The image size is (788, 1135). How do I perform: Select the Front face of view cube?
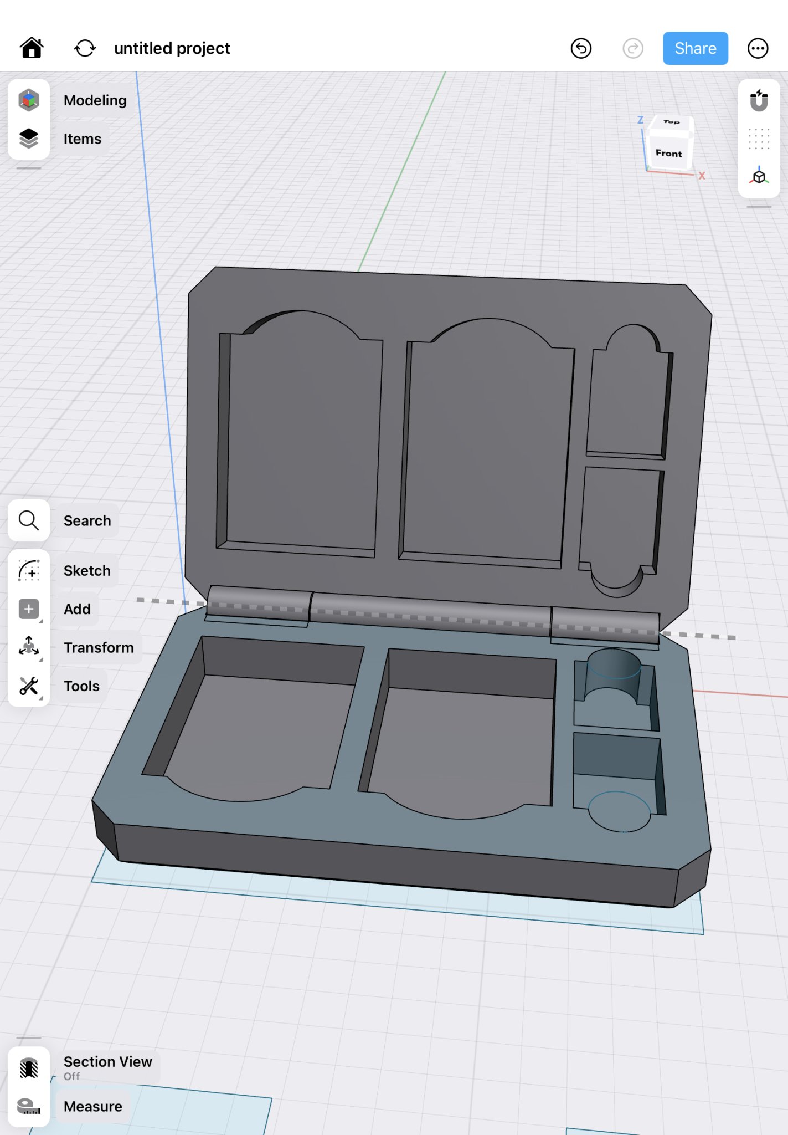[668, 154]
